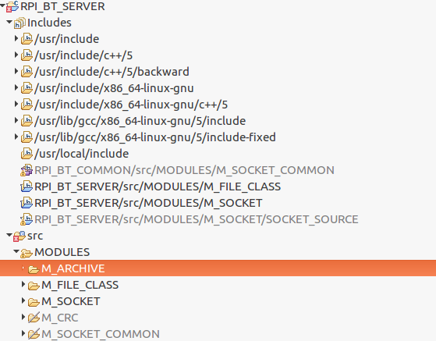The width and height of the screenshot is (436, 341).
Task: Collapse the Includes node
Action: (9, 23)
